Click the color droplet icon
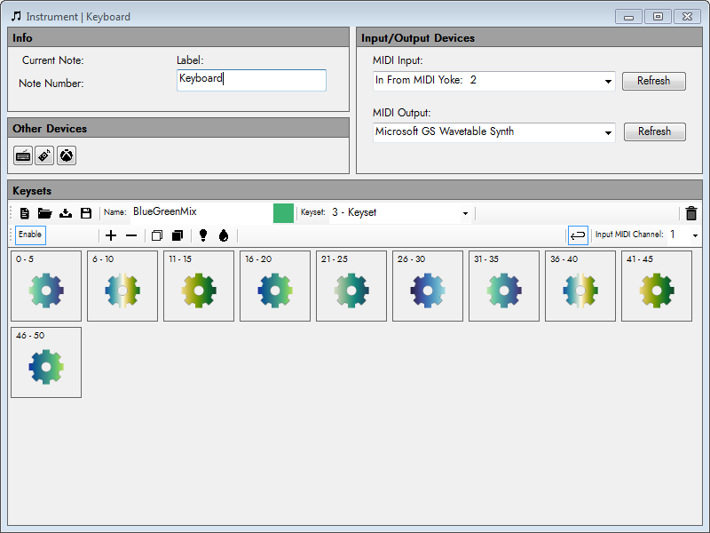 [x=224, y=235]
